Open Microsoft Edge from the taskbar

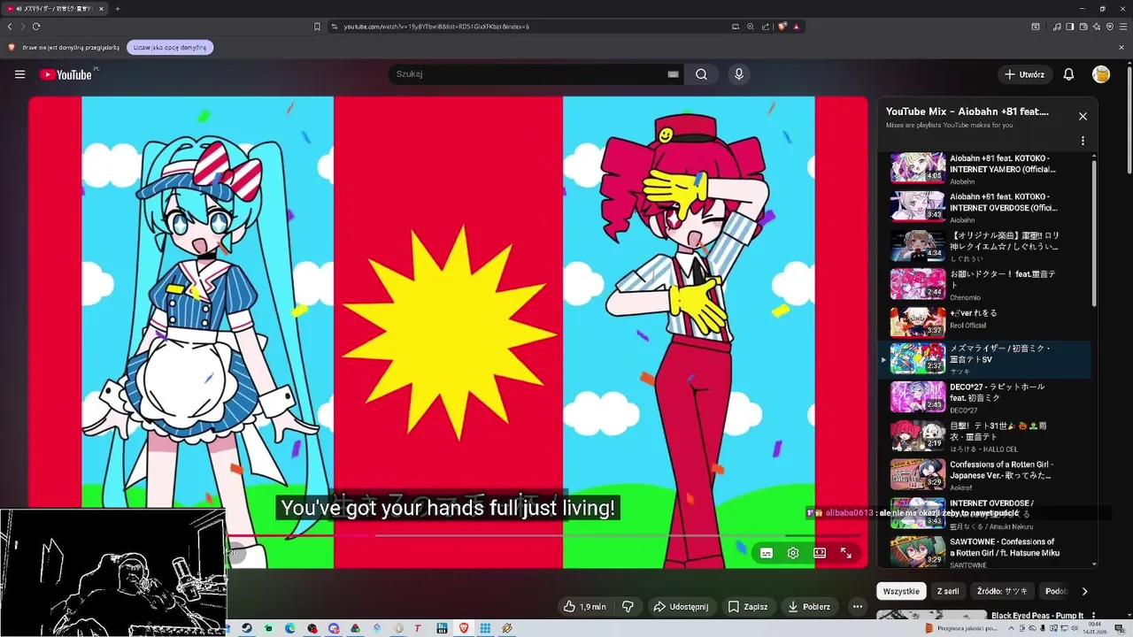[x=290, y=628]
